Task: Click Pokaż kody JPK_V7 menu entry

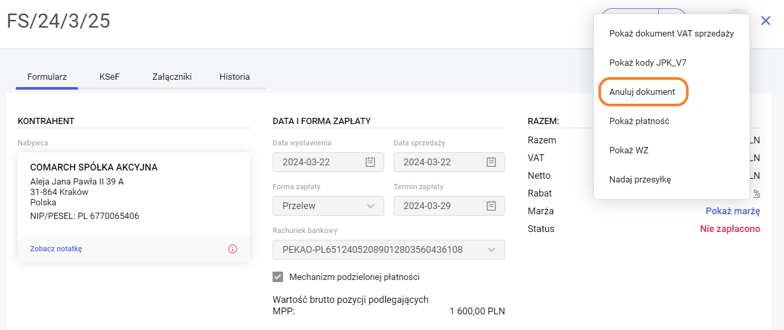Action: (647, 63)
